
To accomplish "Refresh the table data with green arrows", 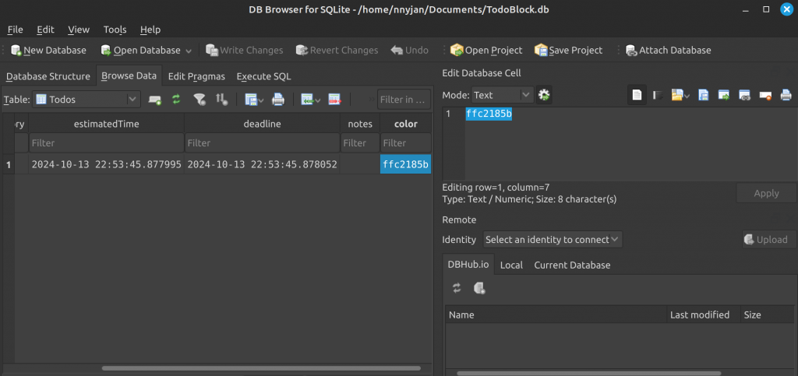I will tap(176, 100).
